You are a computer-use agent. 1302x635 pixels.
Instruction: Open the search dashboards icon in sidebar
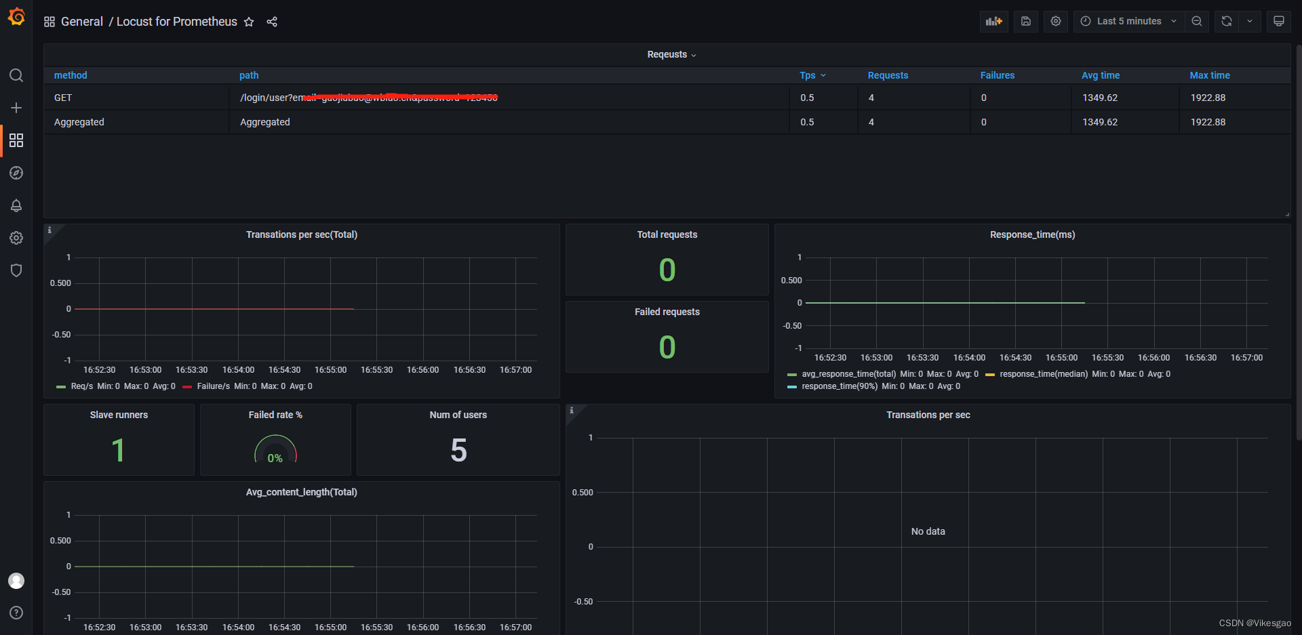[x=16, y=75]
